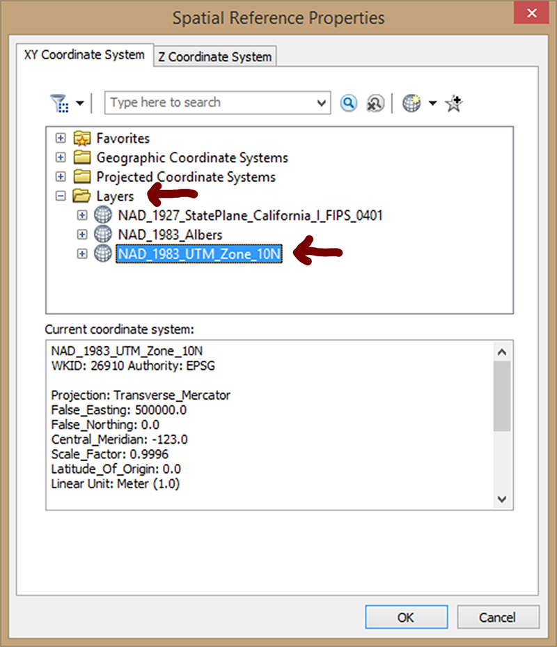Add selection to Favorites using the star icon
Image resolution: width=557 pixels, height=647 pixels.
click(453, 102)
